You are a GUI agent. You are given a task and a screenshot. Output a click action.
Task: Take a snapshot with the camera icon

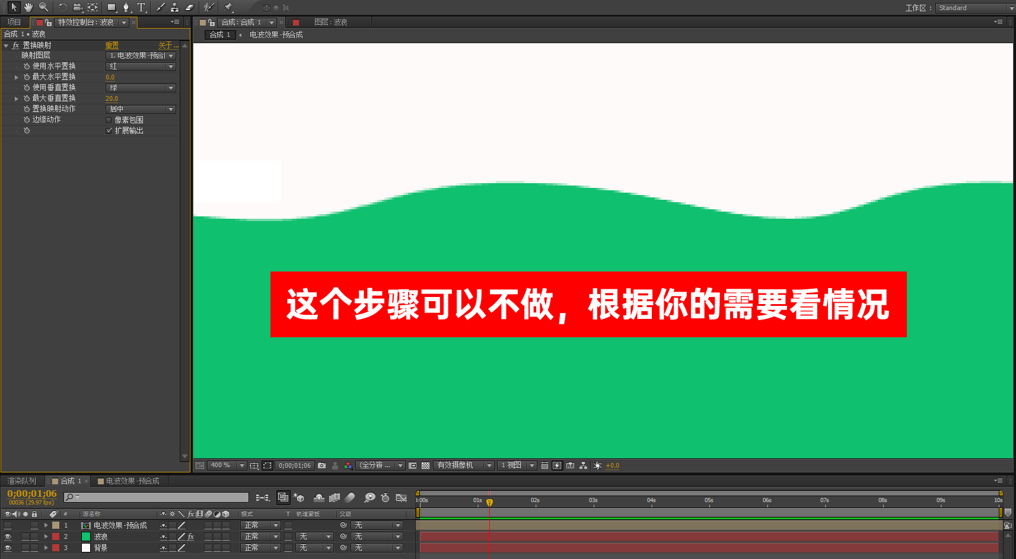pos(321,465)
